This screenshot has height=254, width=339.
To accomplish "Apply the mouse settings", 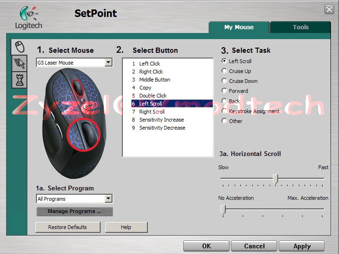I will point(302,246).
